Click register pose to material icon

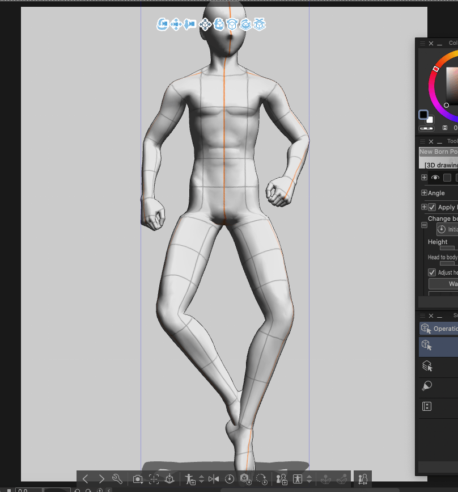190,479
